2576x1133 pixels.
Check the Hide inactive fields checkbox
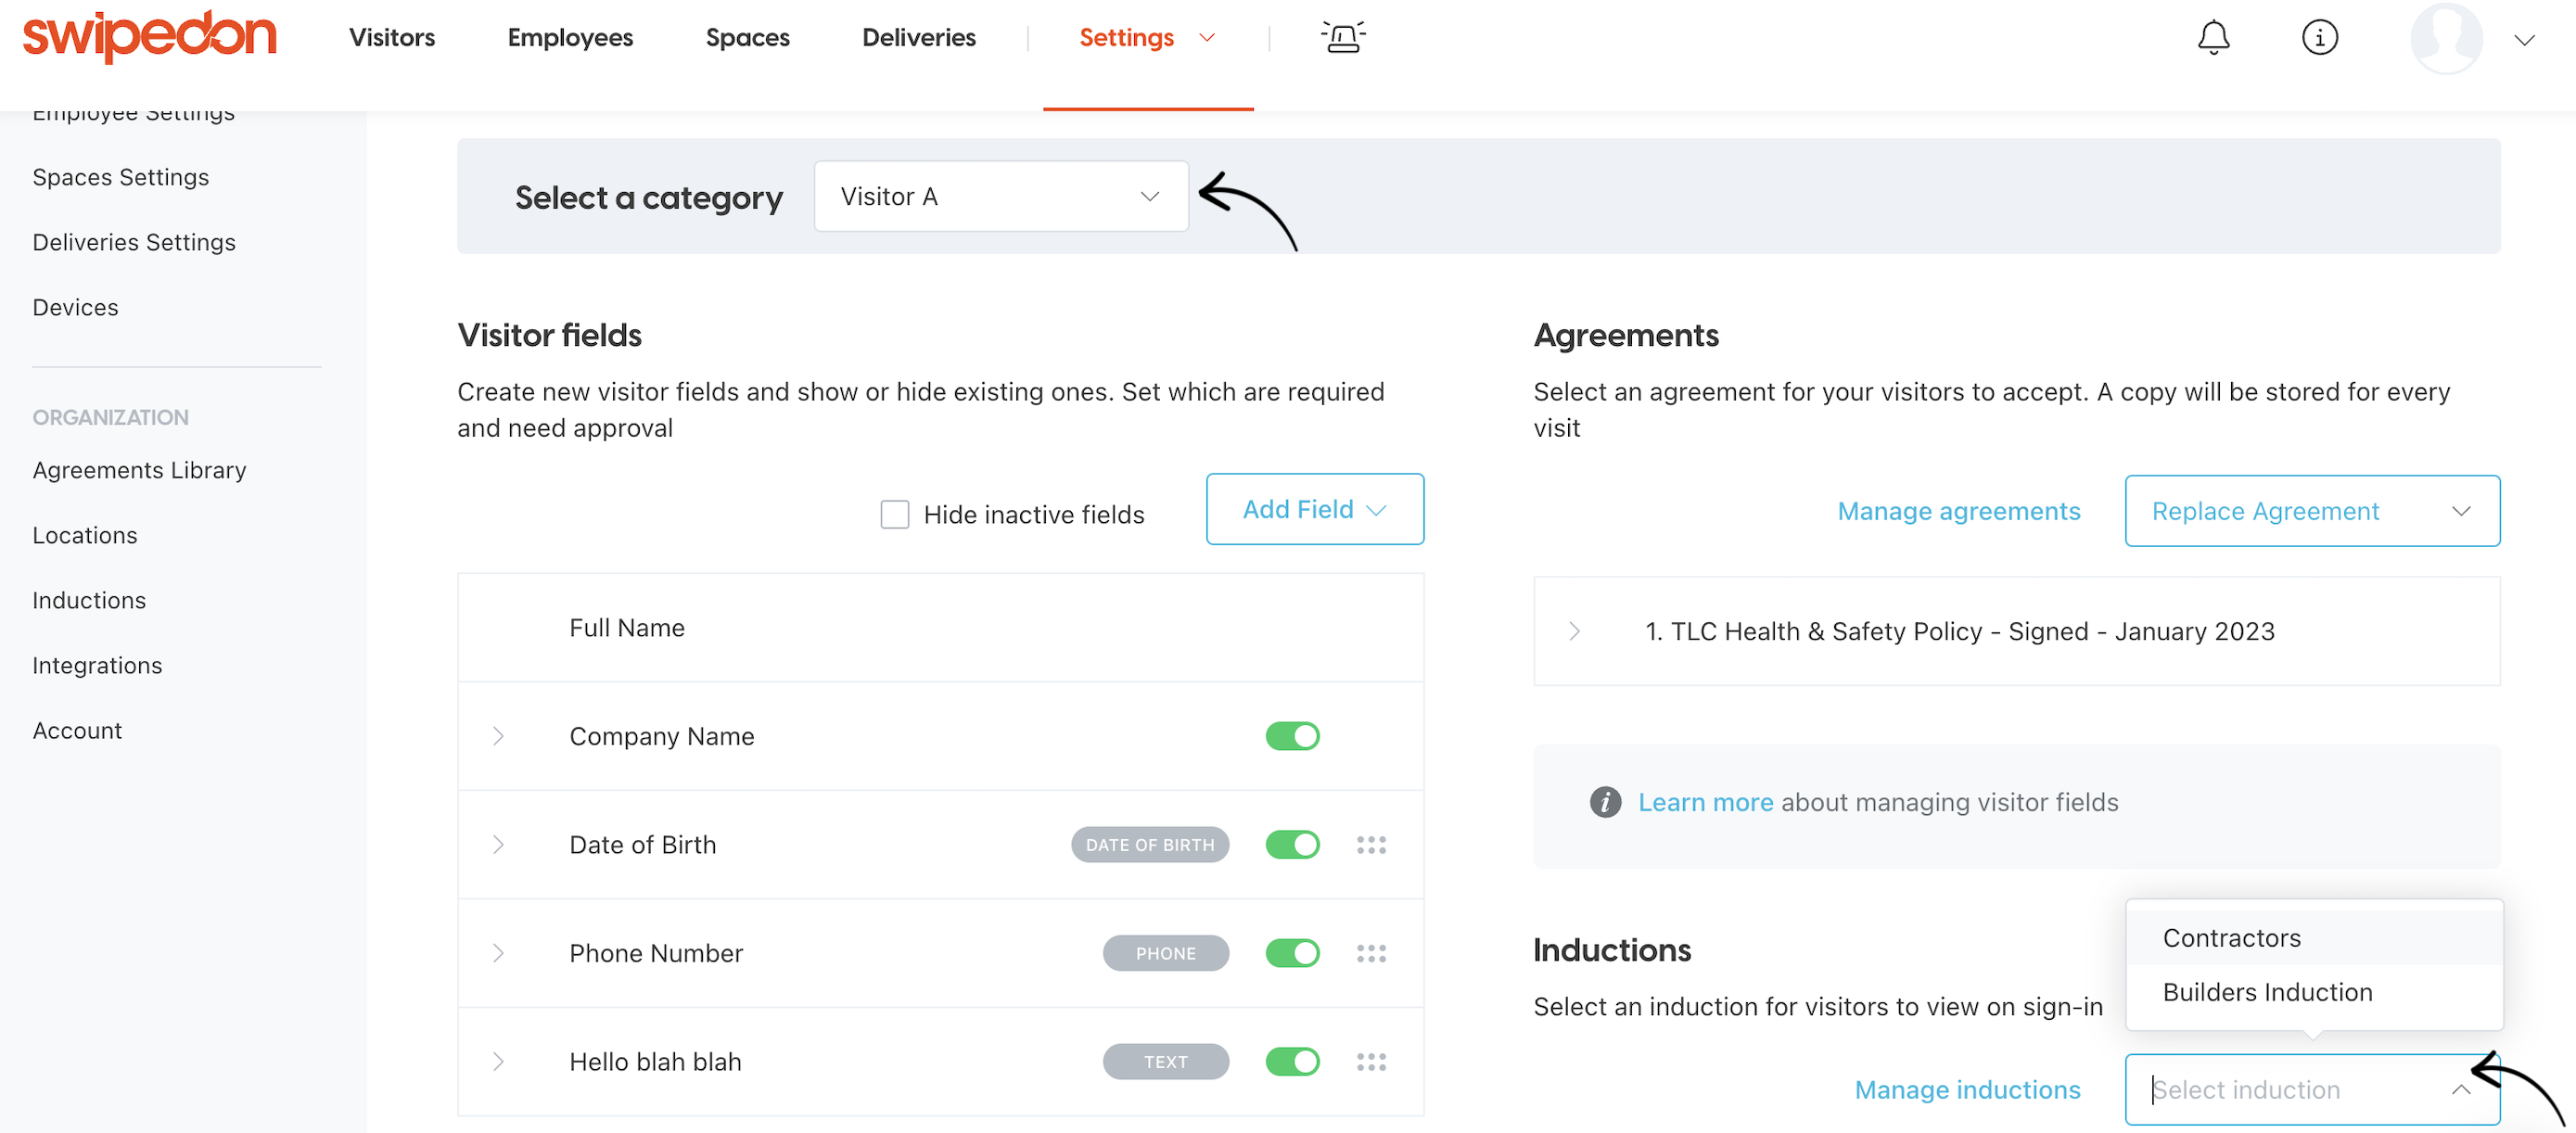[x=894, y=514]
